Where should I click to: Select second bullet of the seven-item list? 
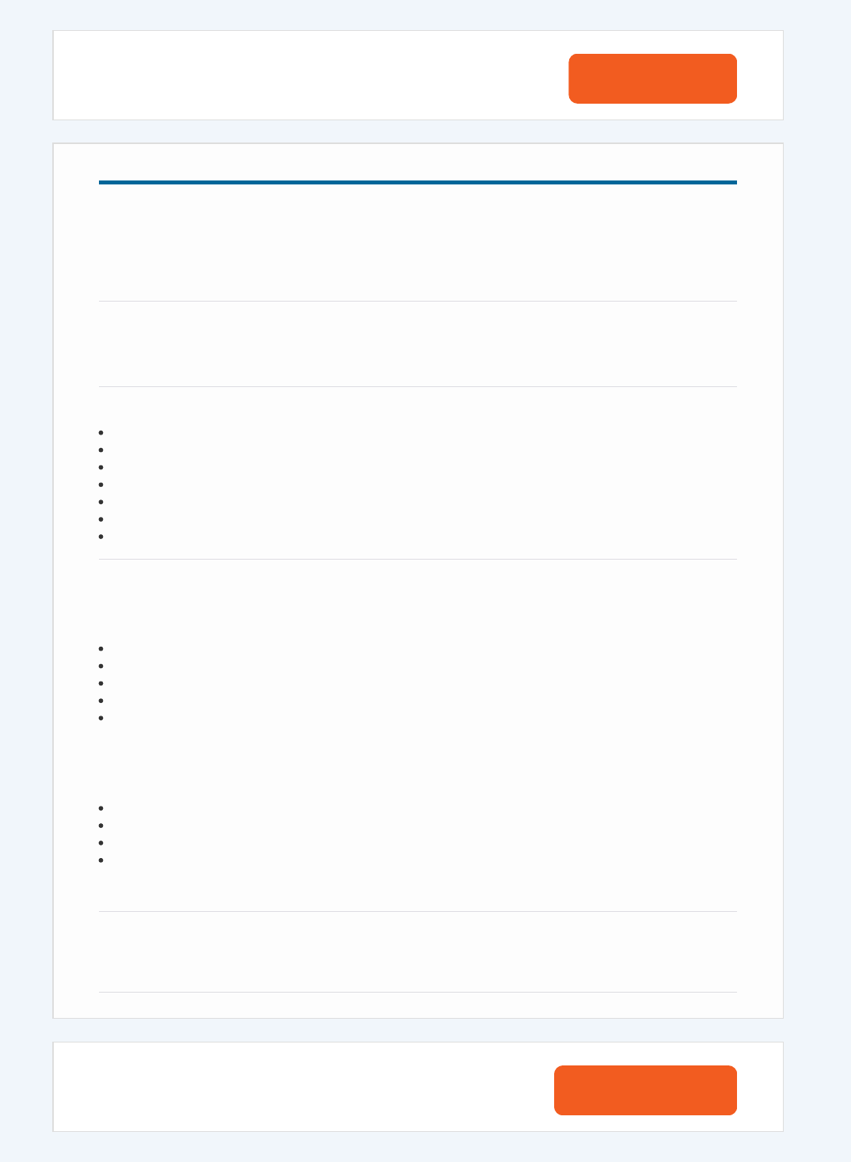pyautogui.click(x=101, y=450)
